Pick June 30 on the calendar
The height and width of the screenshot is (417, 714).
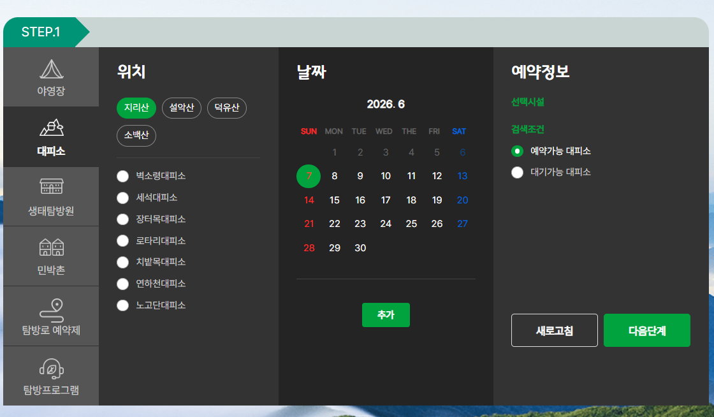(x=360, y=248)
